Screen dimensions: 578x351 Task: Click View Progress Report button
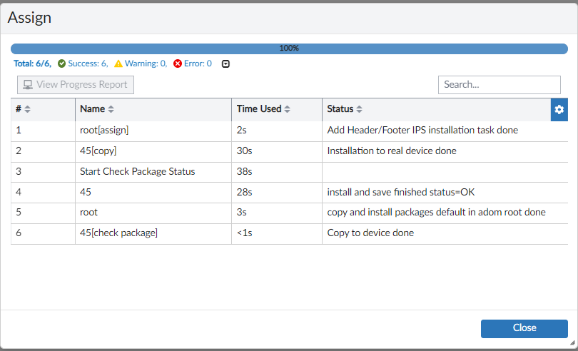click(x=76, y=84)
